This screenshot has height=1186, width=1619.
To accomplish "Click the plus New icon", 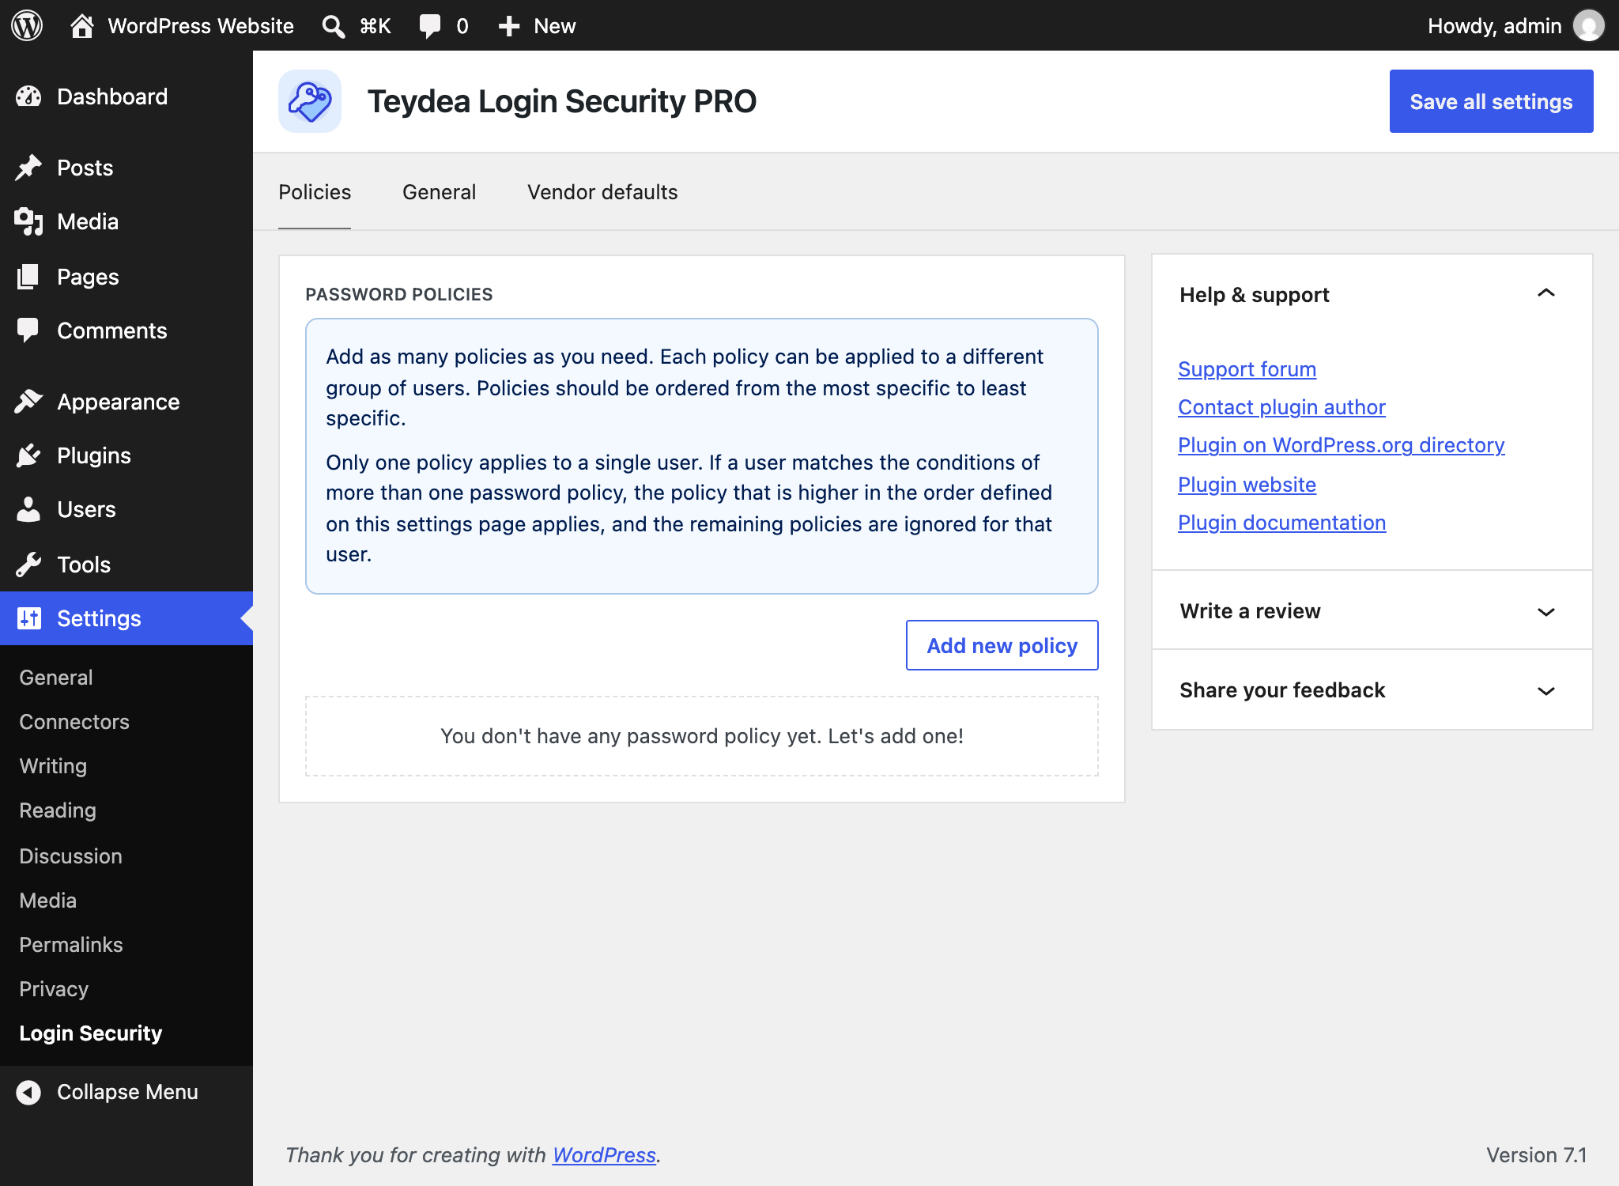I will (509, 26).
